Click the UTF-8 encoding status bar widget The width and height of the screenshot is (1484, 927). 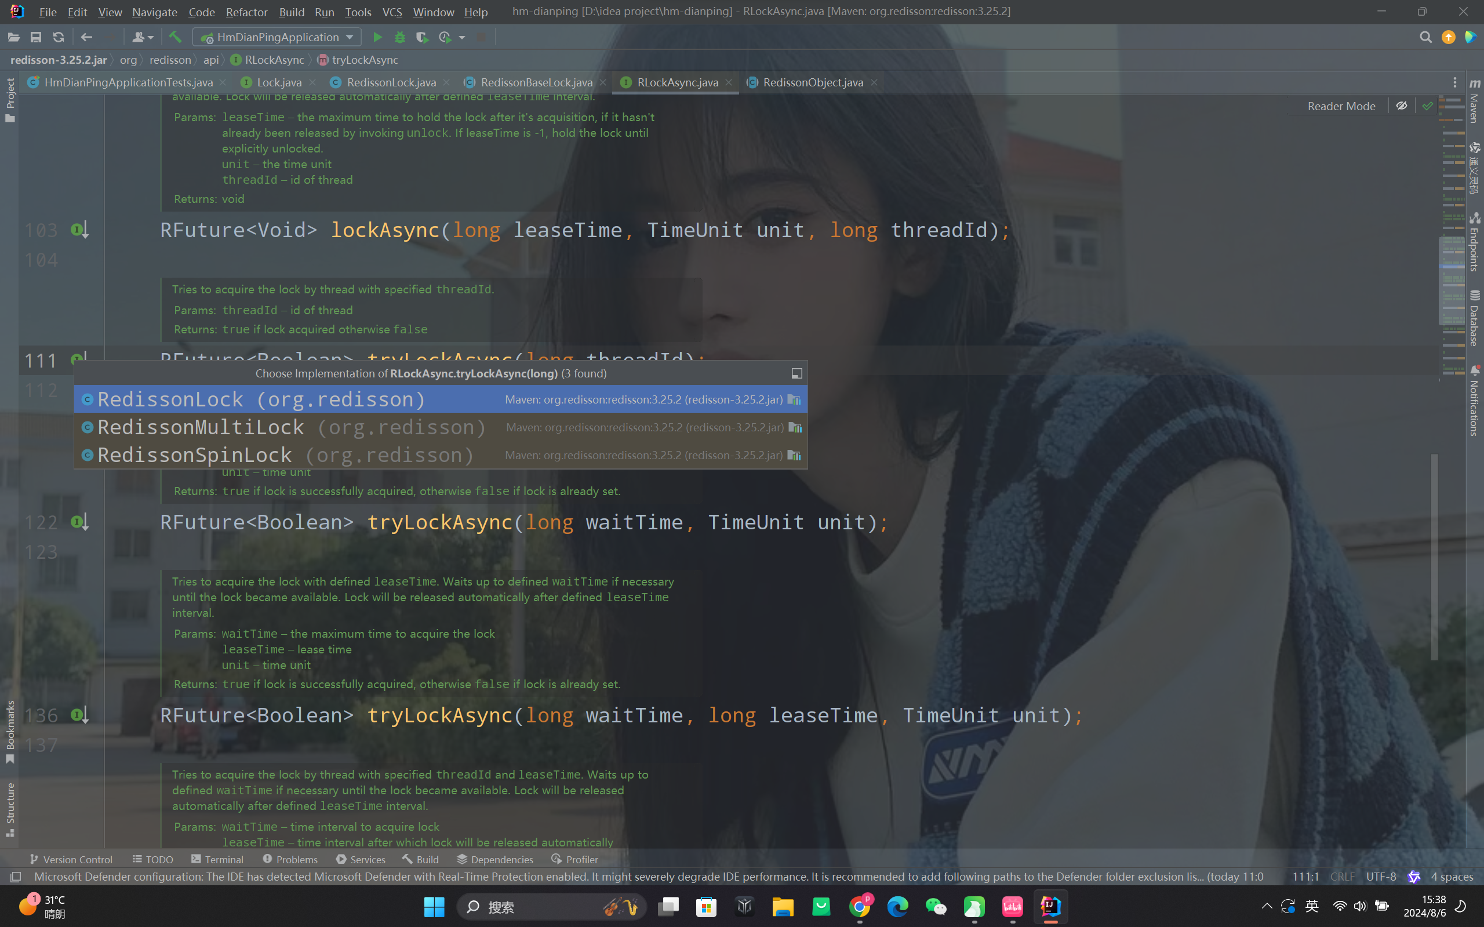1380,877
